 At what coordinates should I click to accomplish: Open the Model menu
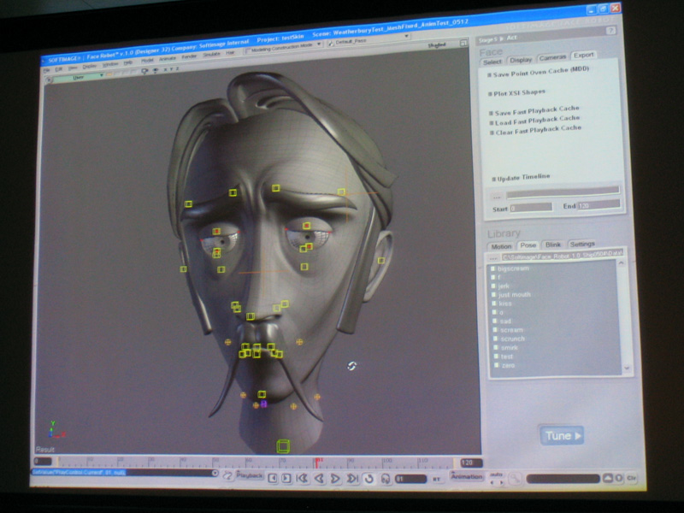click(147, 60)
